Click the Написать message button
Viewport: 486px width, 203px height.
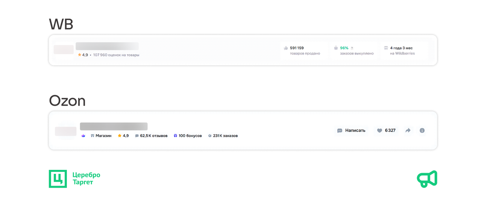click(352, 130)
